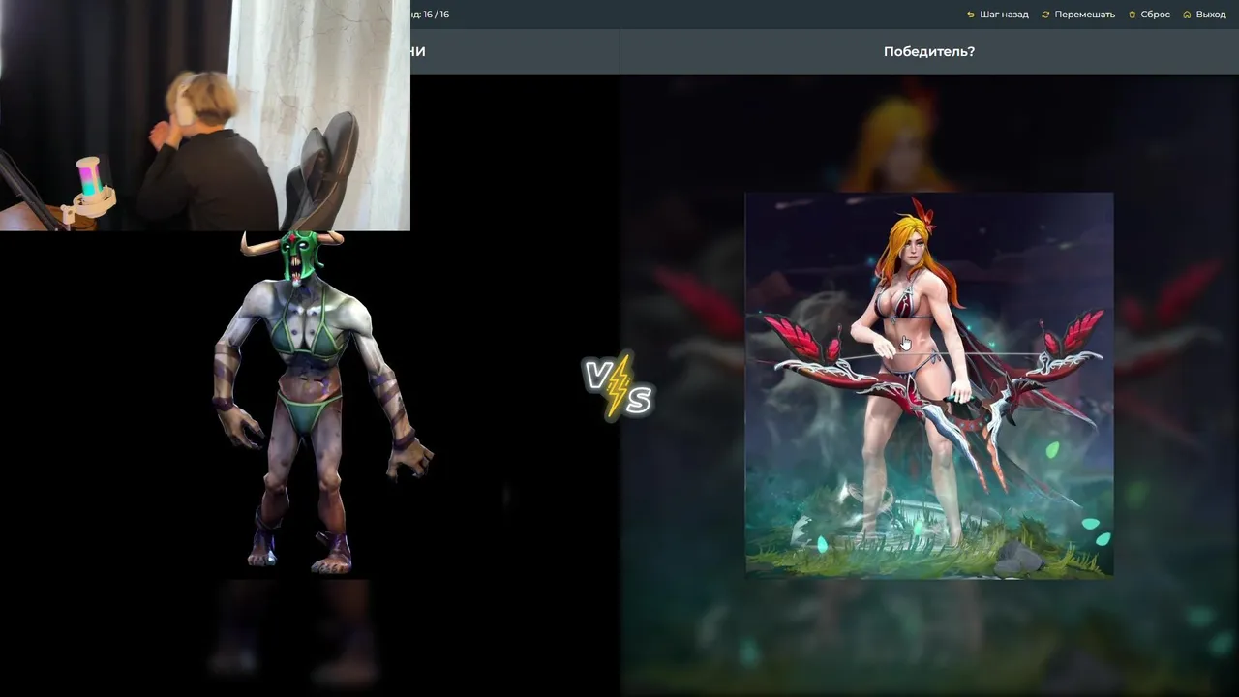Choose the red-haired archer card as winner
The image size is (1239, 697).
tap(929, 384)
